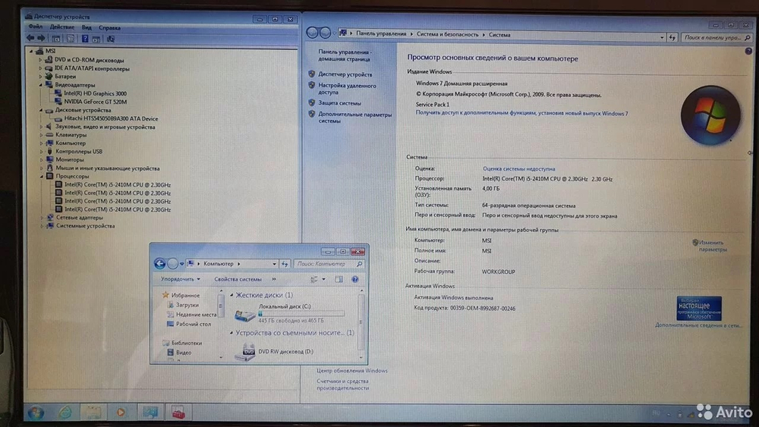
Task: Select NVIDIA GeForce GT 520M device
Action: [x=95, y=102]
